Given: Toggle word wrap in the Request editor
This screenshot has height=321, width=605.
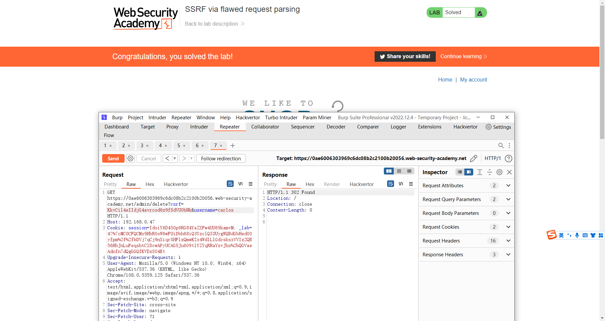Looking at the screenshot, I should (x=230, y=184).
